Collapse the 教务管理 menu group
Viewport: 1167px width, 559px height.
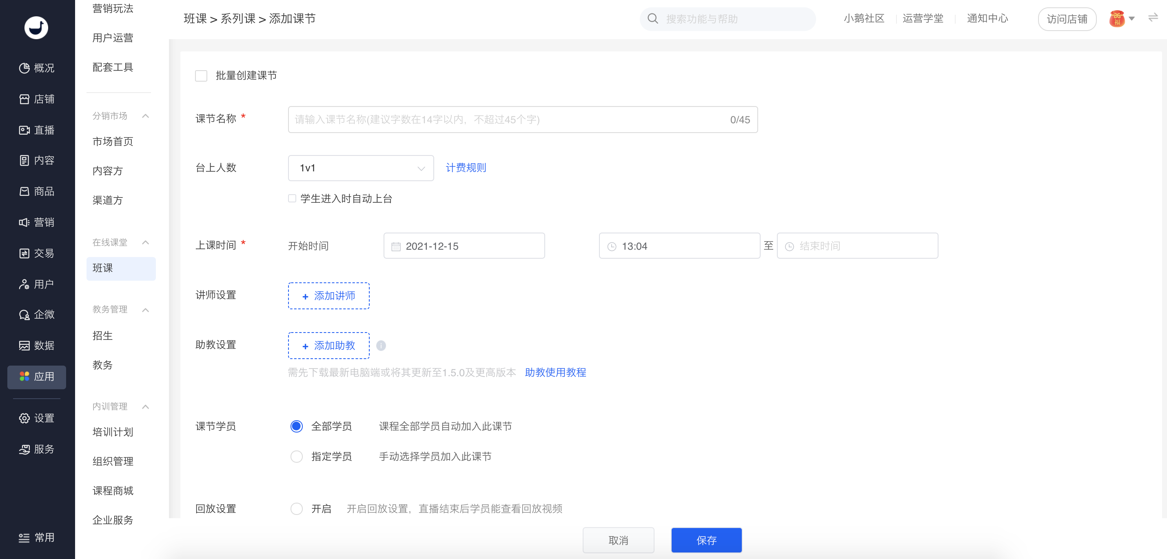tap(145, 310)
